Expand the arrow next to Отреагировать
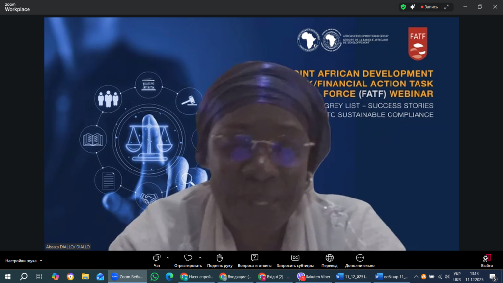503x283 pixels. tap(200, 257)
